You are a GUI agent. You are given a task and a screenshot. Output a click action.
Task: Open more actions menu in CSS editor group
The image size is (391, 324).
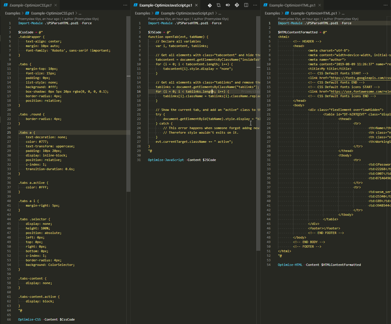(x=125, y=5)
